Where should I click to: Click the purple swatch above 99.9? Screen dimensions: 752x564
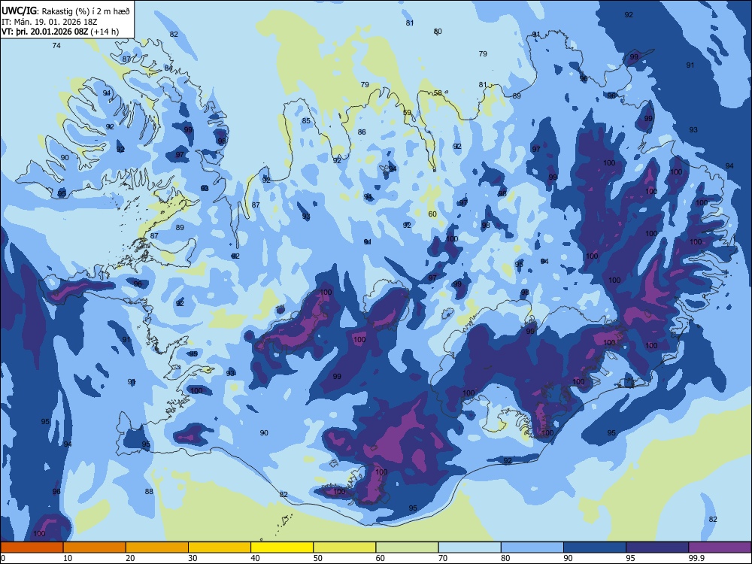(720, 547)
